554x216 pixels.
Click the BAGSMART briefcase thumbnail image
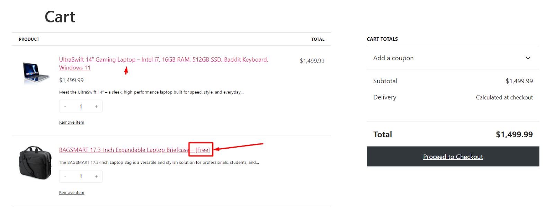pyautogui.click(x=35, y=162)
